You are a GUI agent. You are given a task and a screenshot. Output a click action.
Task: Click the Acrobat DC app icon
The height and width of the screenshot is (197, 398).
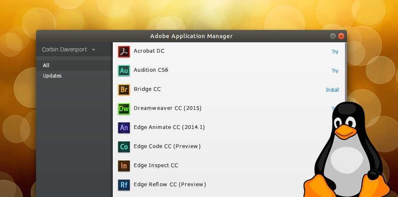pyautogui.click(x=124, y=51)
